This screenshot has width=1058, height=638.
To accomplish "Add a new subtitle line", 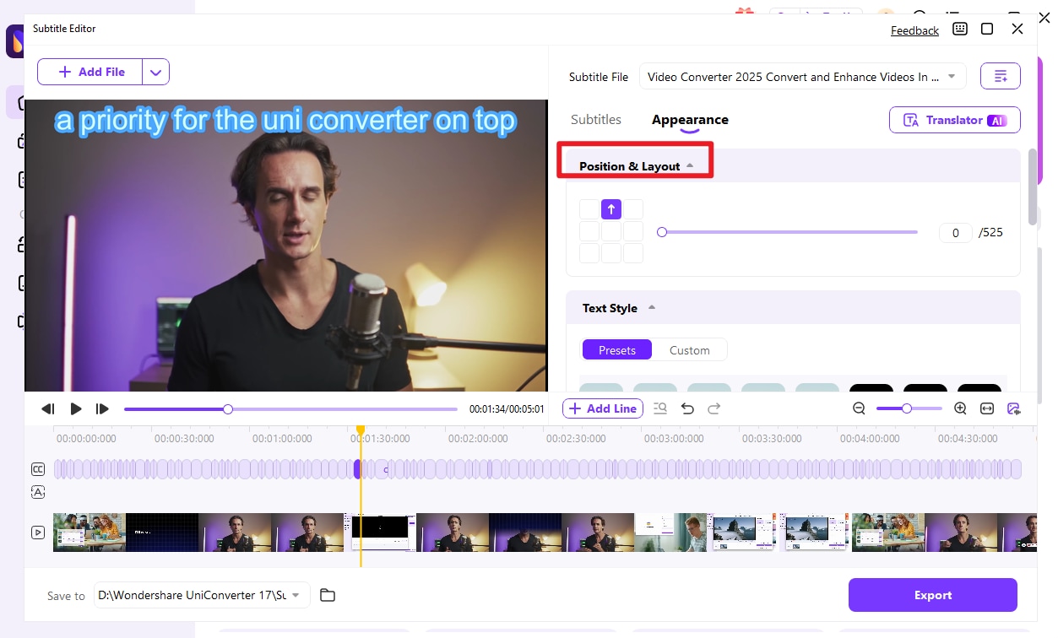I will (602, 408).
